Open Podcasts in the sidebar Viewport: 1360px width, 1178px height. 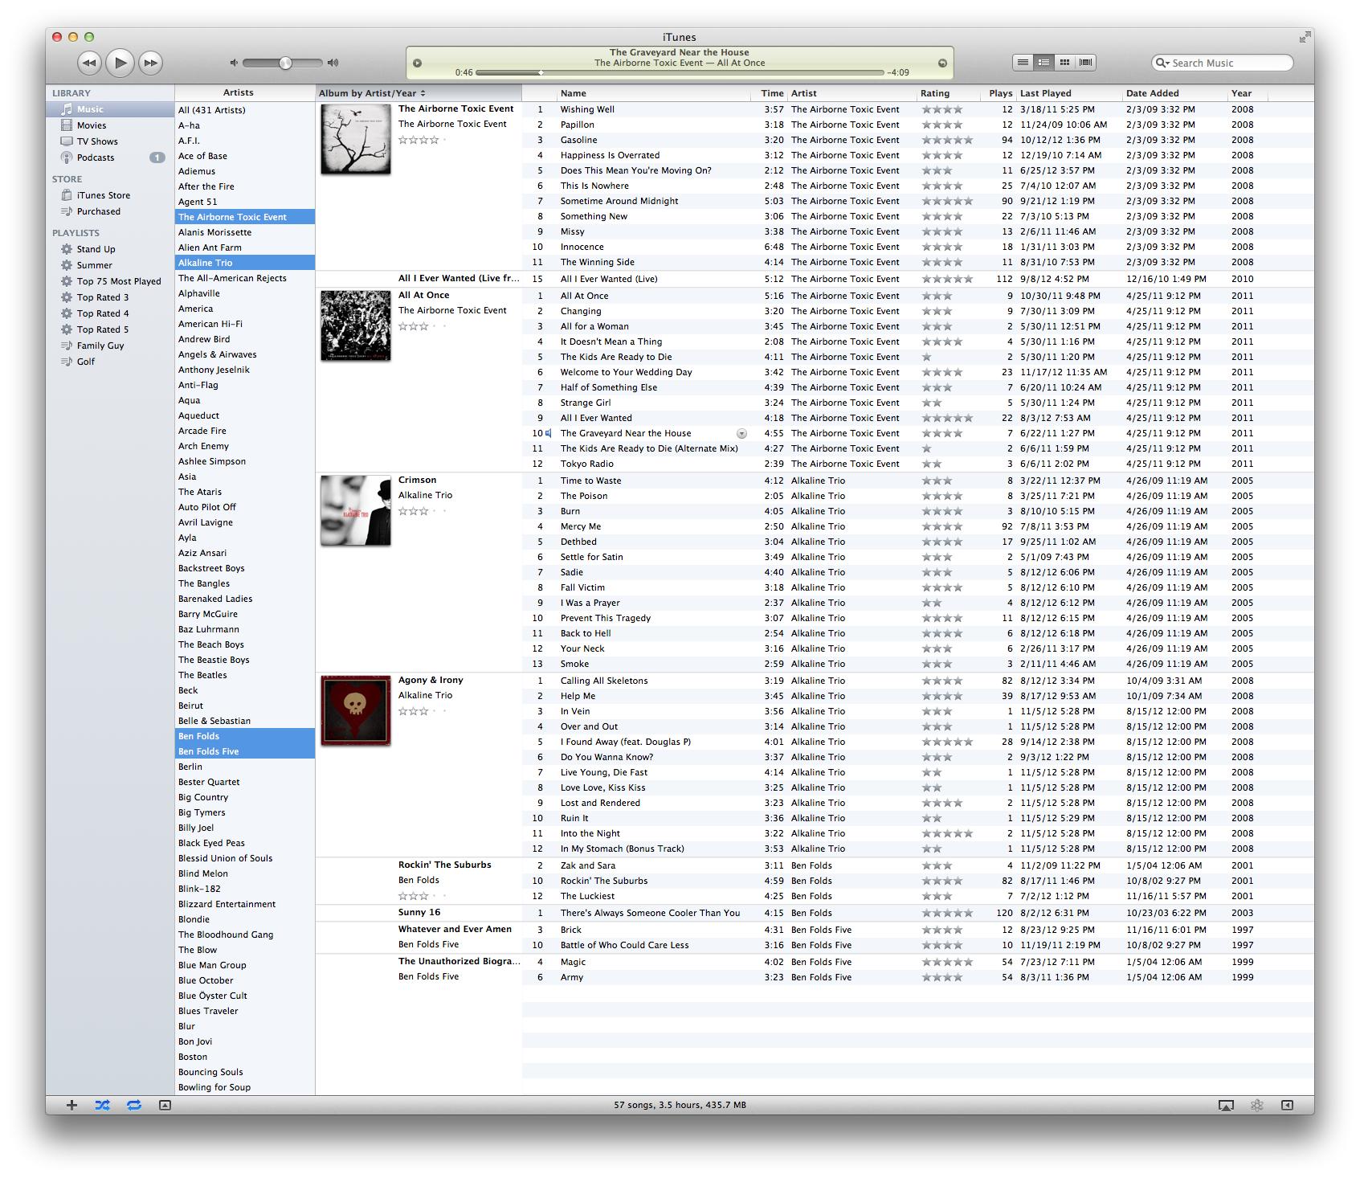(110, 157)
